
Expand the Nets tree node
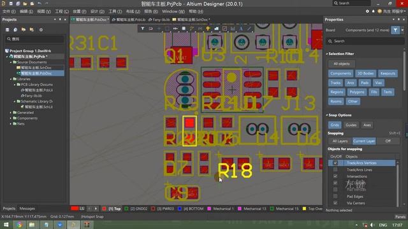coord(11,124)
